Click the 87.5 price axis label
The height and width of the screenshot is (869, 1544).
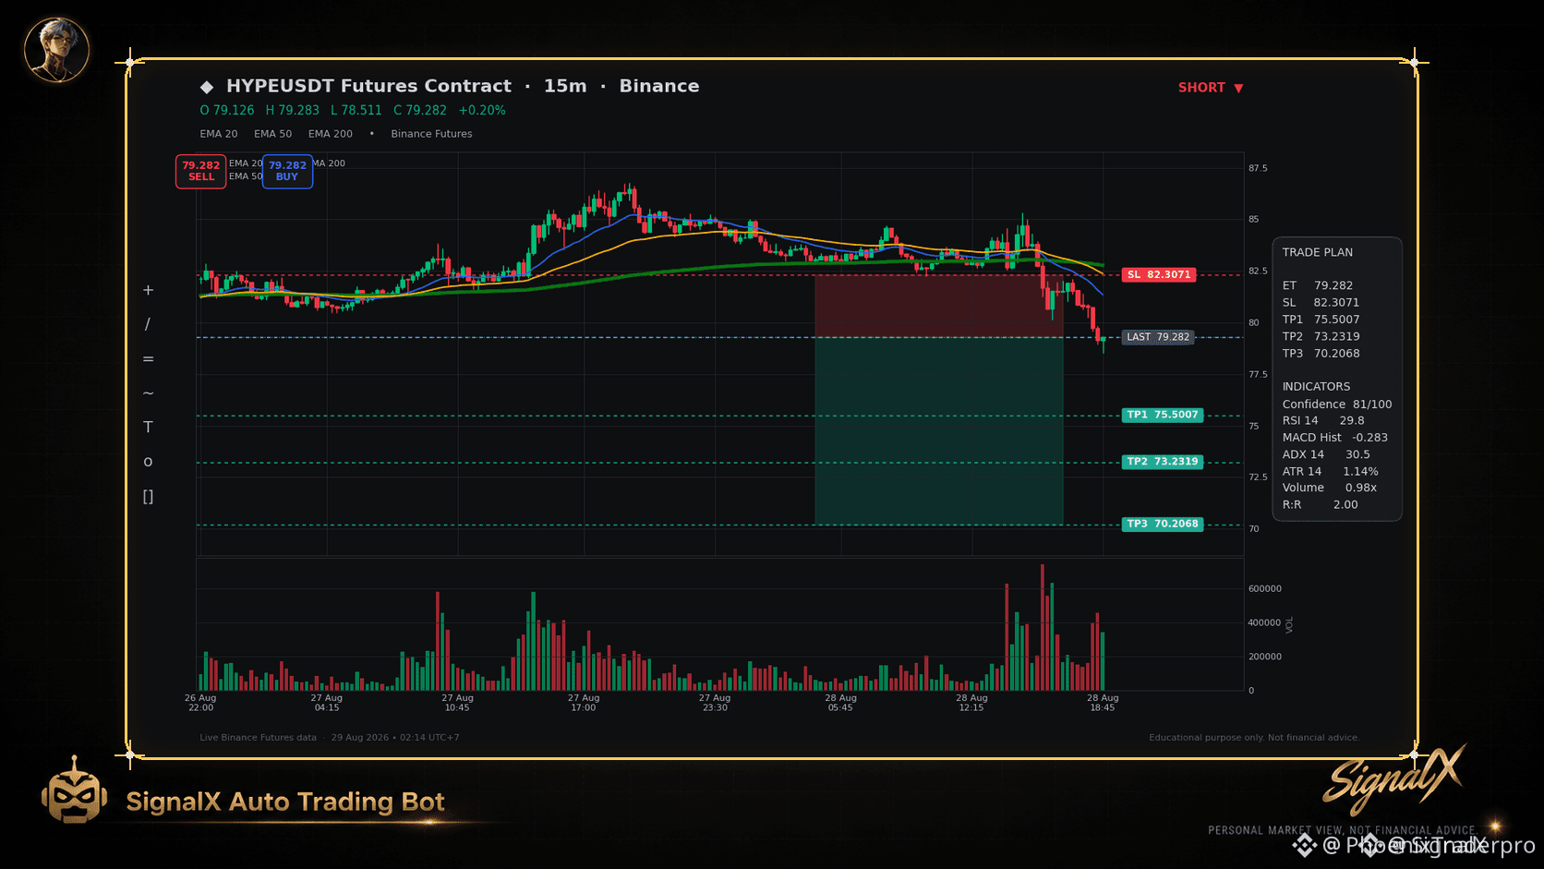(1258, 168)
